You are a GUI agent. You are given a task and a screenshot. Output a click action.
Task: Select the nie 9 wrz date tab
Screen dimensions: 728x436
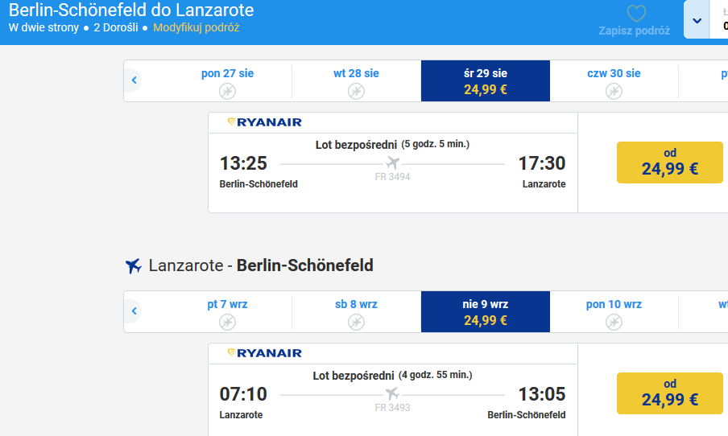[x=485, y=311]
